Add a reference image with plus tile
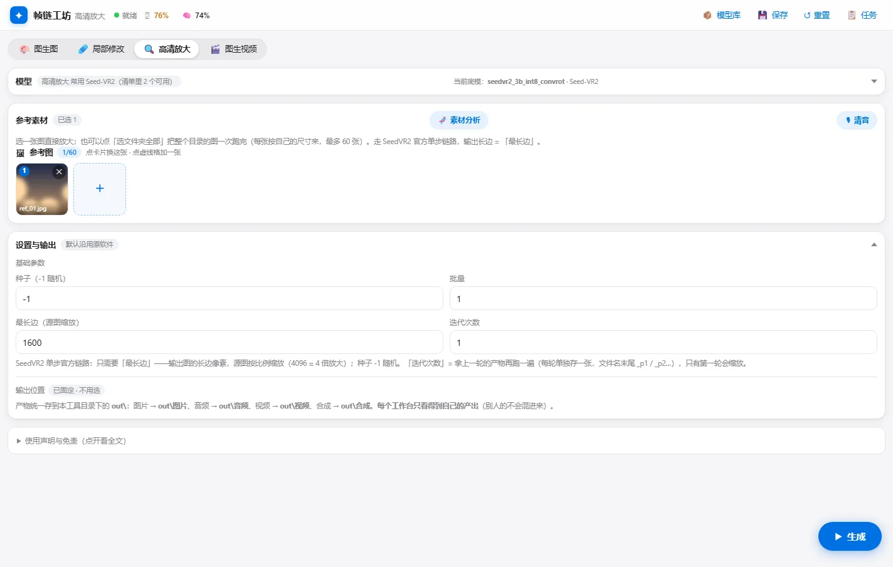893x567 pixels. click(x=100, y=189)
